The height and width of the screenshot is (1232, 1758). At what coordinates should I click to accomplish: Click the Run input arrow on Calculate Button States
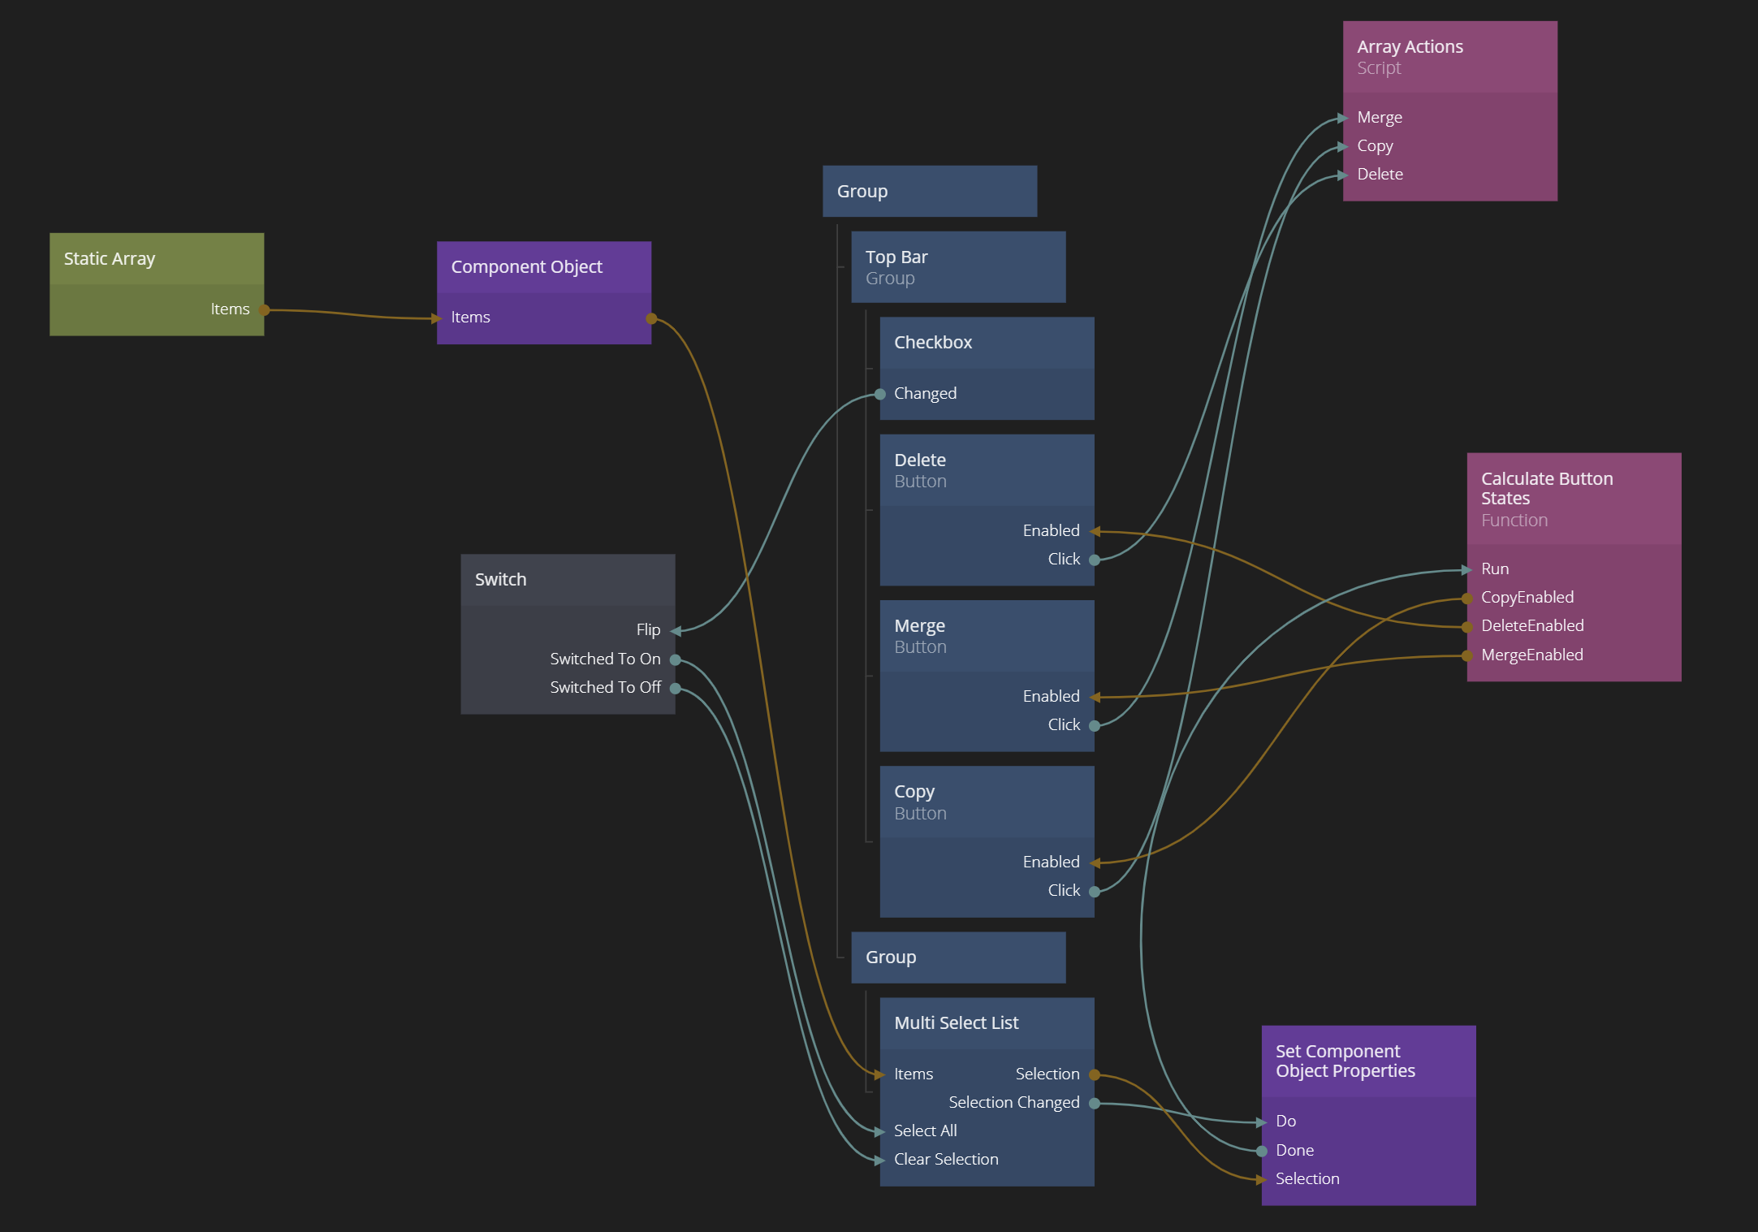click(1467, 570)
